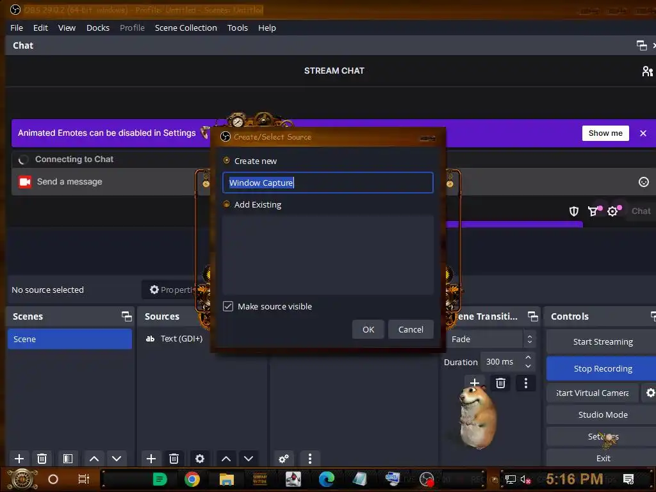Screen dimensions: 656x492
Task: Open transition properties three-dot menu
Action: coord(526,383)
